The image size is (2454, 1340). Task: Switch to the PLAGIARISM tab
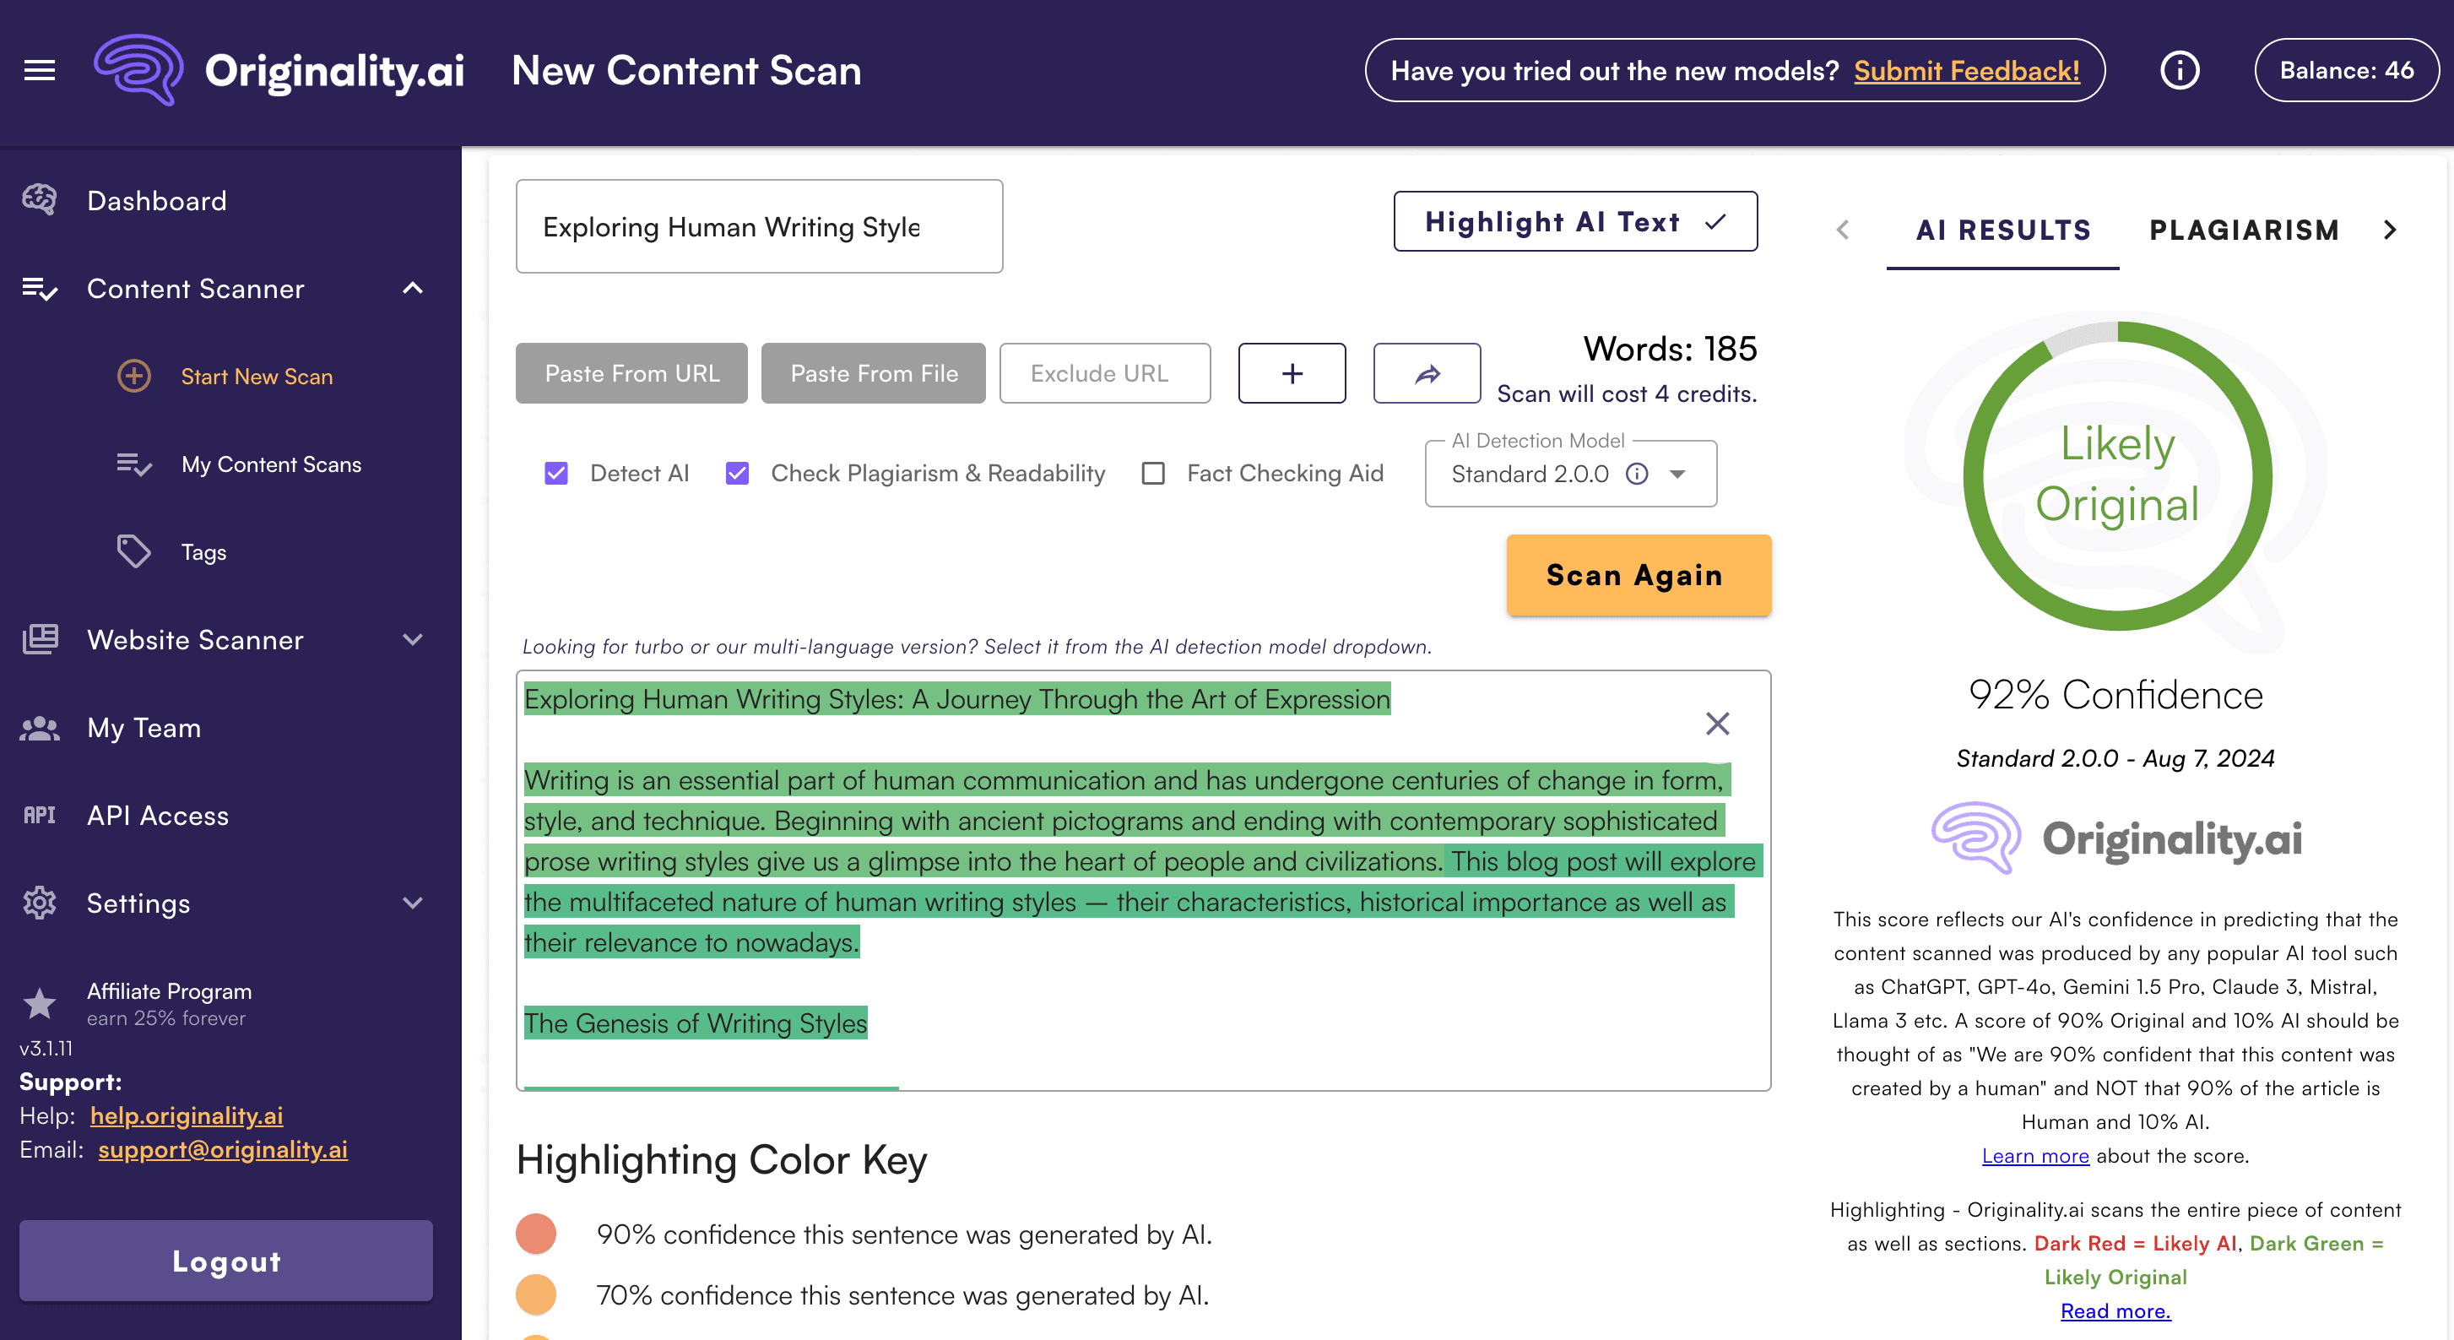click(2244, 230)
